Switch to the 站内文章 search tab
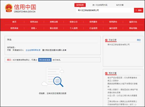The image size is (145, 107). (x=120, y=5)
